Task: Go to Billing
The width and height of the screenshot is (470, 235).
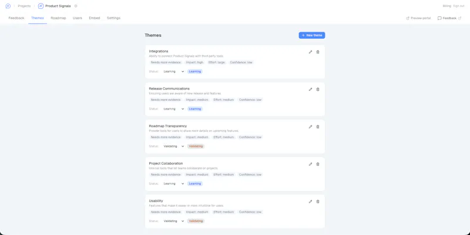Action: pos(446,6)
